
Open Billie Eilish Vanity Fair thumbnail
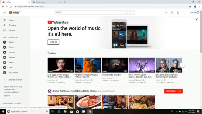coord(169,65)
